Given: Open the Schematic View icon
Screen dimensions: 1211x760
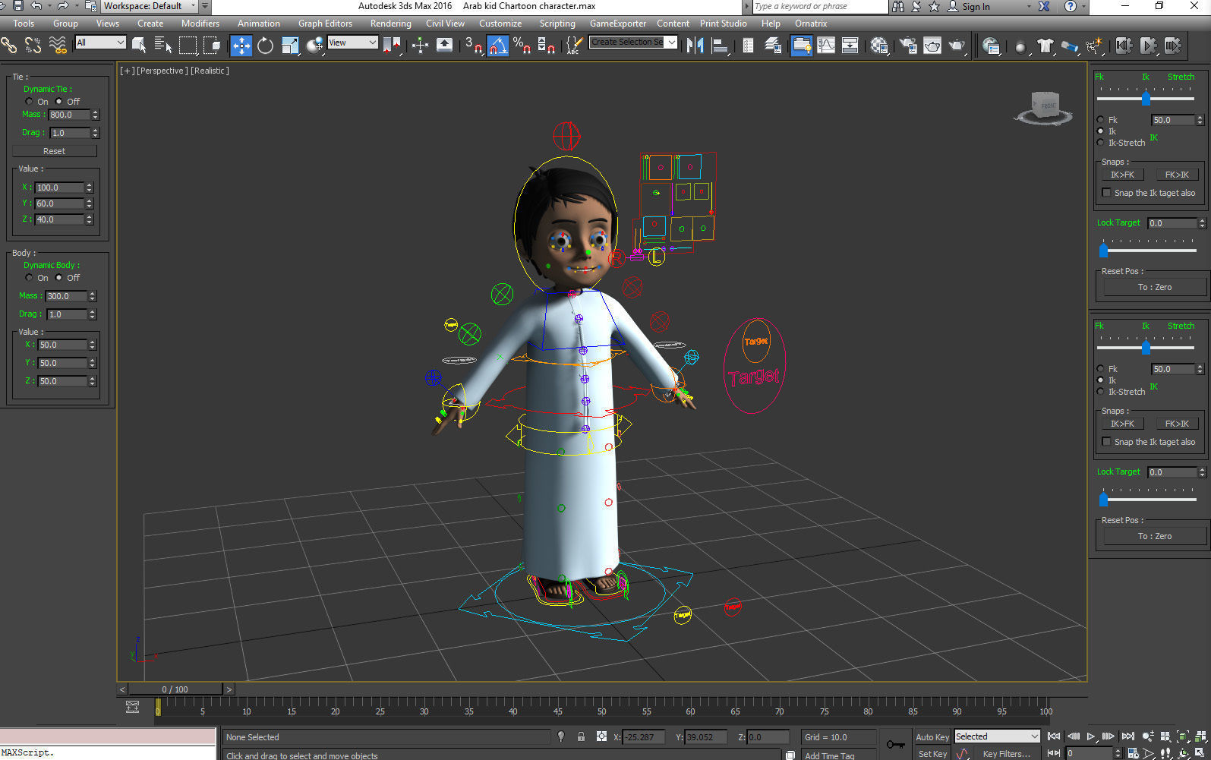Looking at the screenshot, I should click(x=850, y=46).
